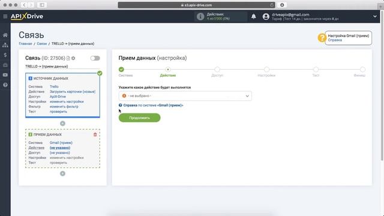Click the copy icon next to ID 27506
The width and height of the screenshot is (384, 216).
pos(68,58)
